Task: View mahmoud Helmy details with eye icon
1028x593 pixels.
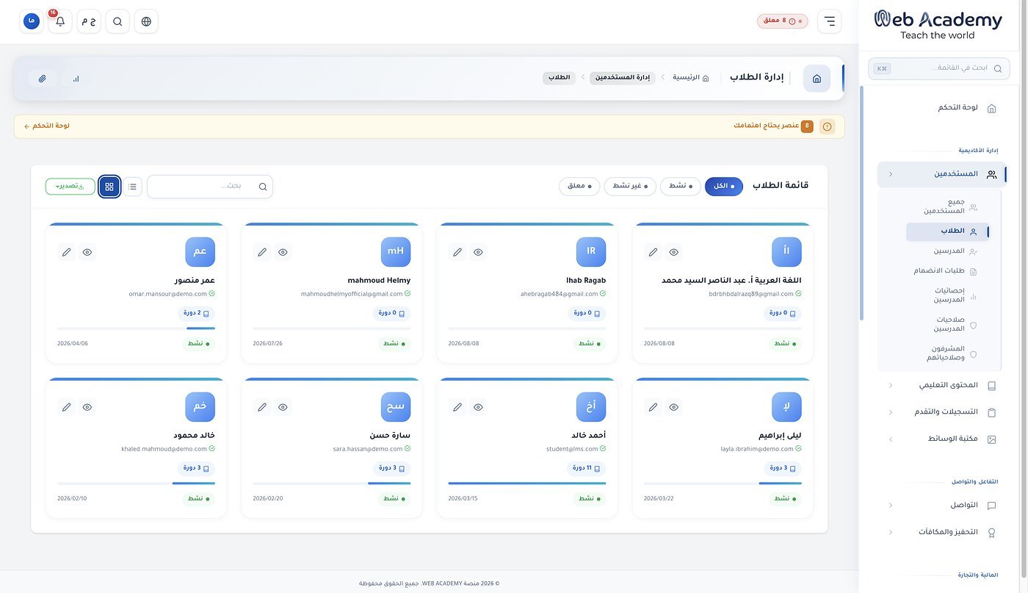Action: [283, 252]
